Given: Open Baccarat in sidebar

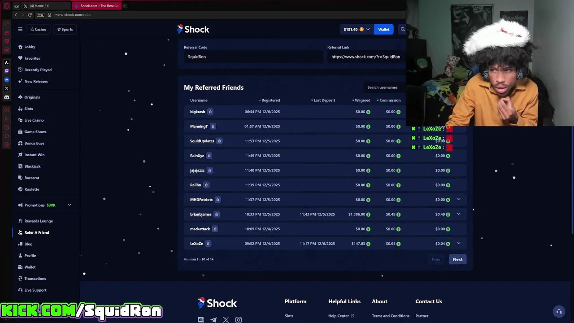Looking at the screenshot, I should [x=32, y=178].
